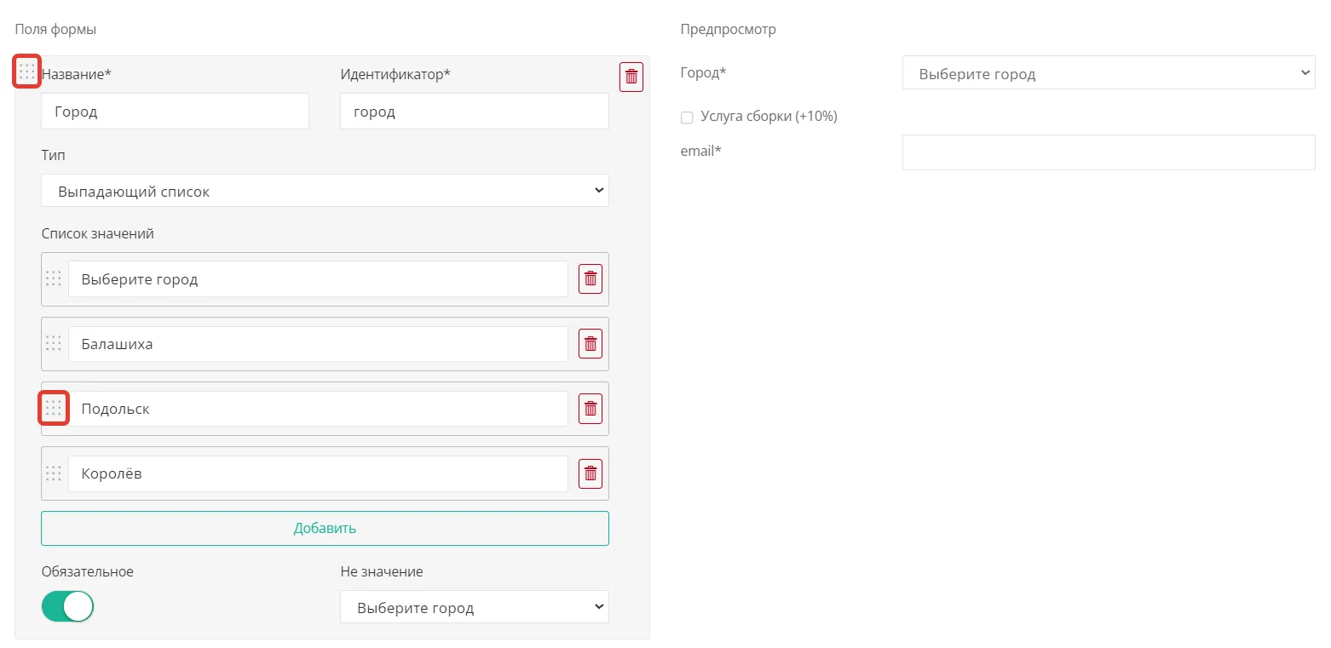The width and height of the screenshot is (1331, 648).
Task: Click the Не значение label
Action: 382,571
